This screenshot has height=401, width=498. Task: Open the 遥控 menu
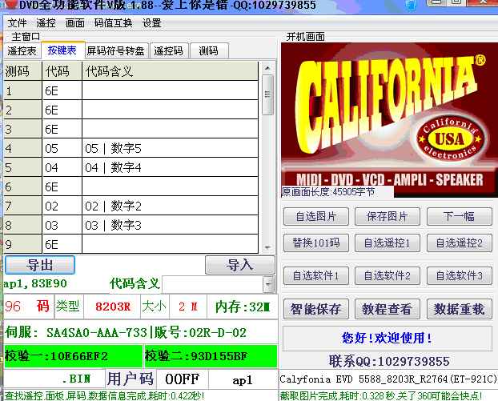46,23
